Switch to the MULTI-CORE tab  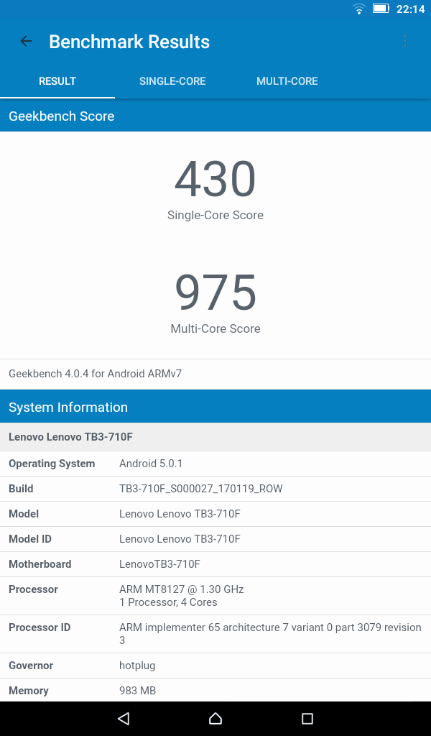pyautogui.click(x=287, y=81)
